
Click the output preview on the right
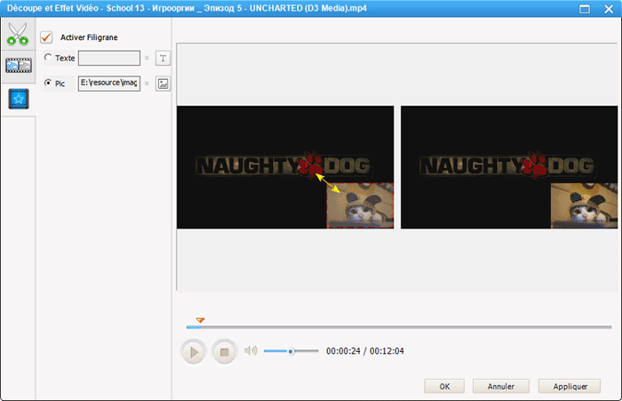509,167
